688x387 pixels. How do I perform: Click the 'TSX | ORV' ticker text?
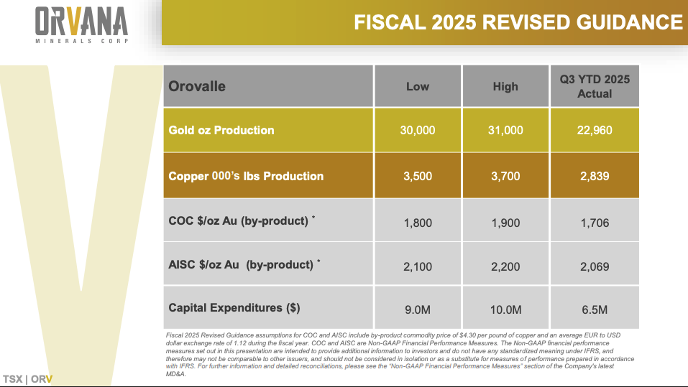tap(27, 379)
